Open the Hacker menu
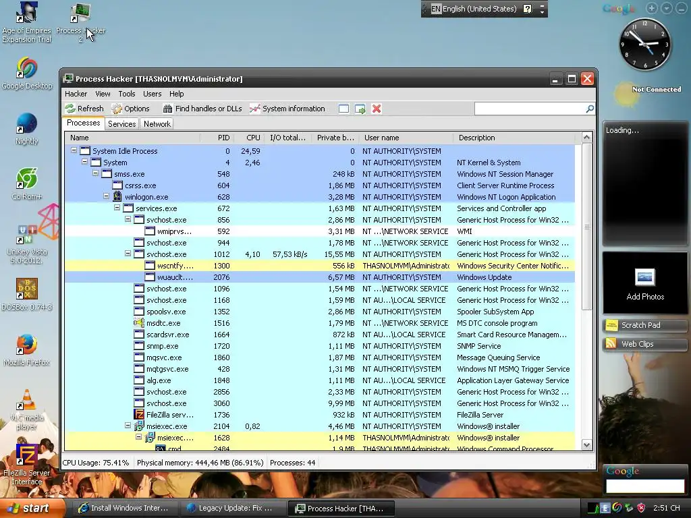 (76, 94)
